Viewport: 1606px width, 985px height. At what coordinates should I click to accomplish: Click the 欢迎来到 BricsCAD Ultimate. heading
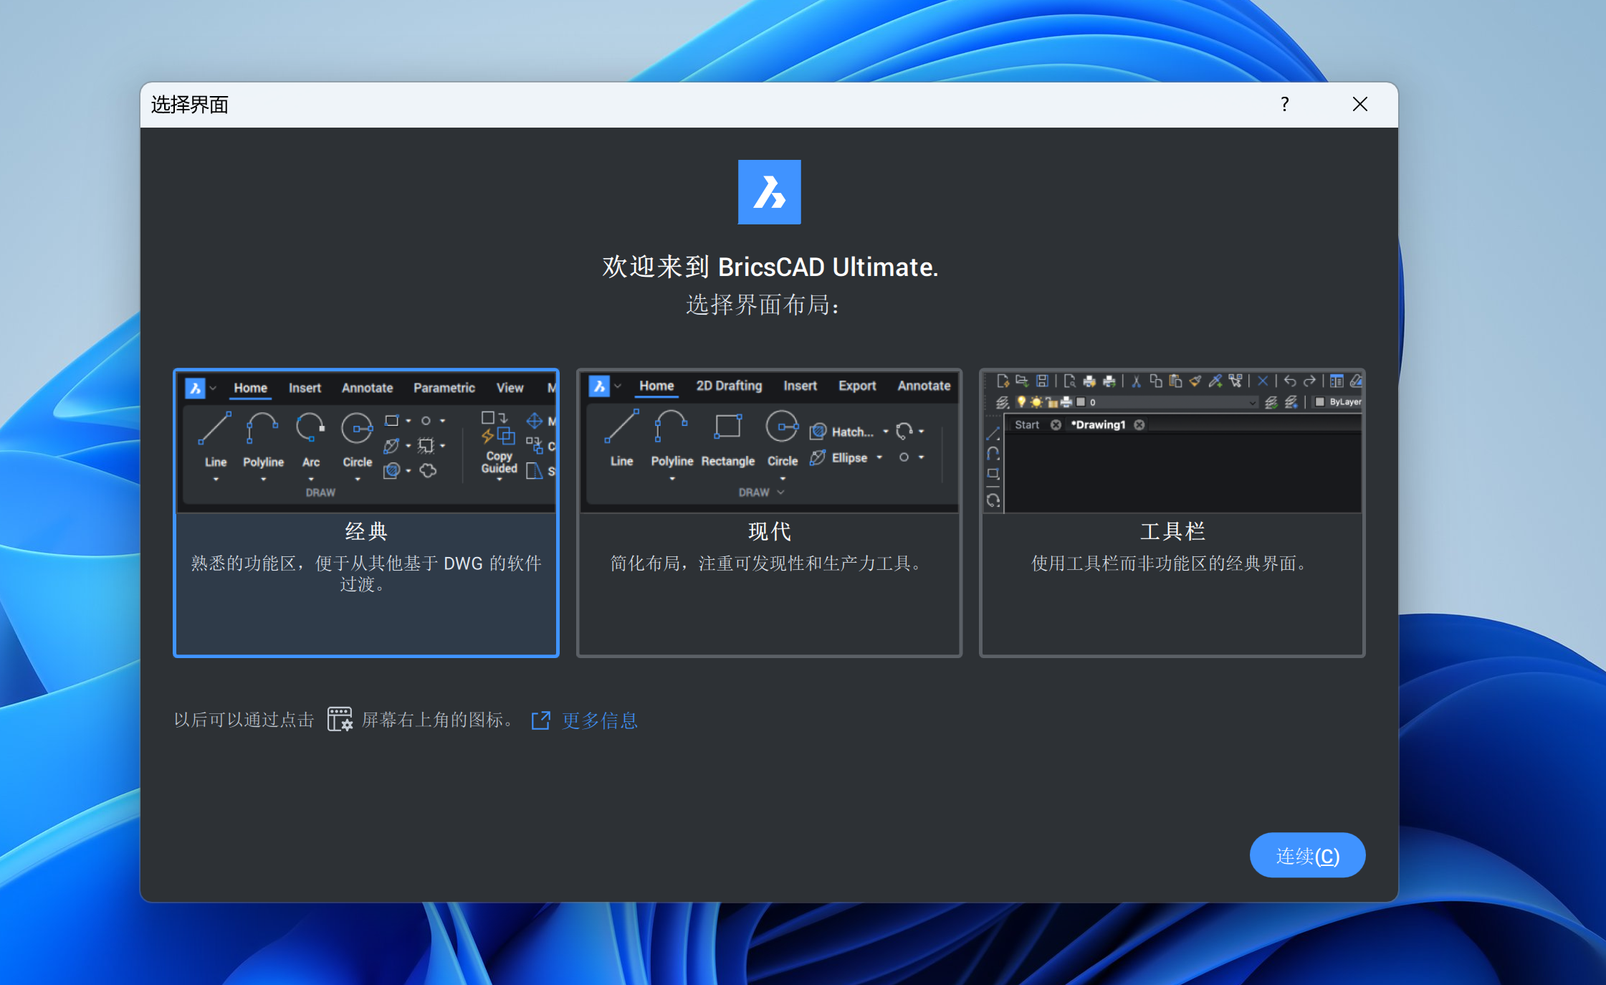[x=770, y=267]
